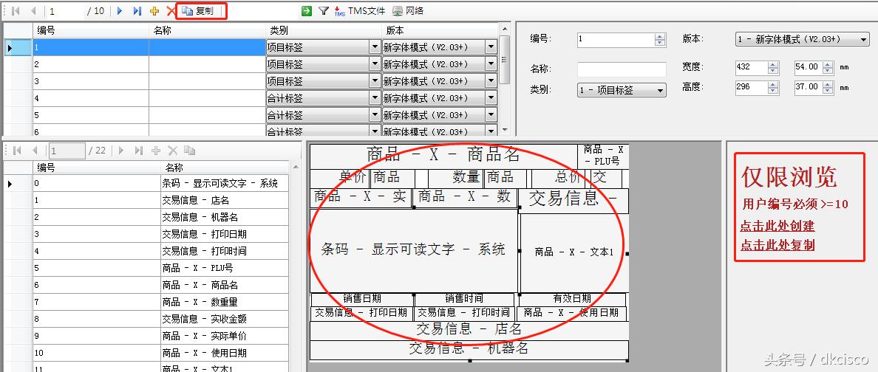Go to next field record in lower toolbar

coord(120,151)
